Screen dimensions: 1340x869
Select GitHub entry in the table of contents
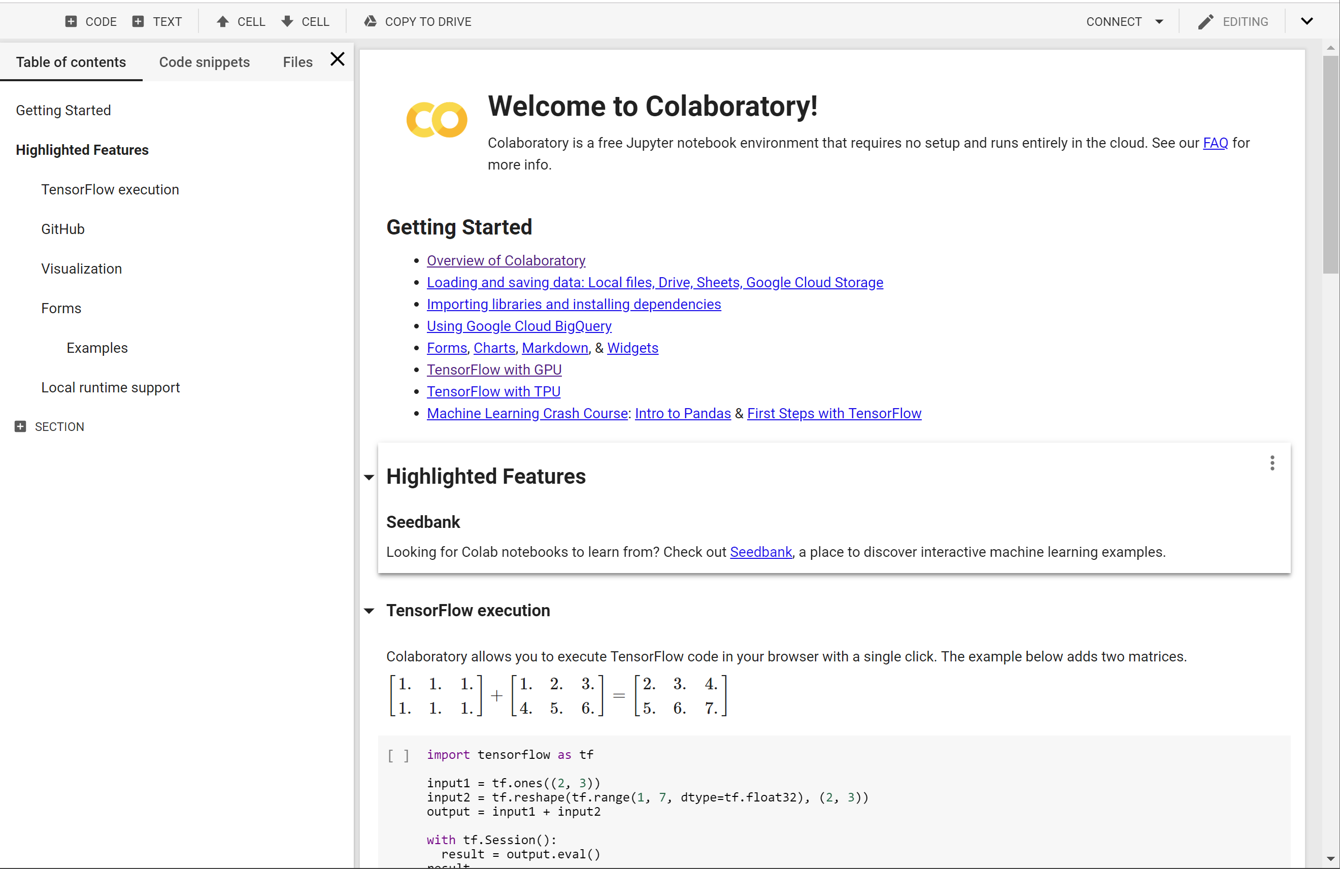[62, 229]
